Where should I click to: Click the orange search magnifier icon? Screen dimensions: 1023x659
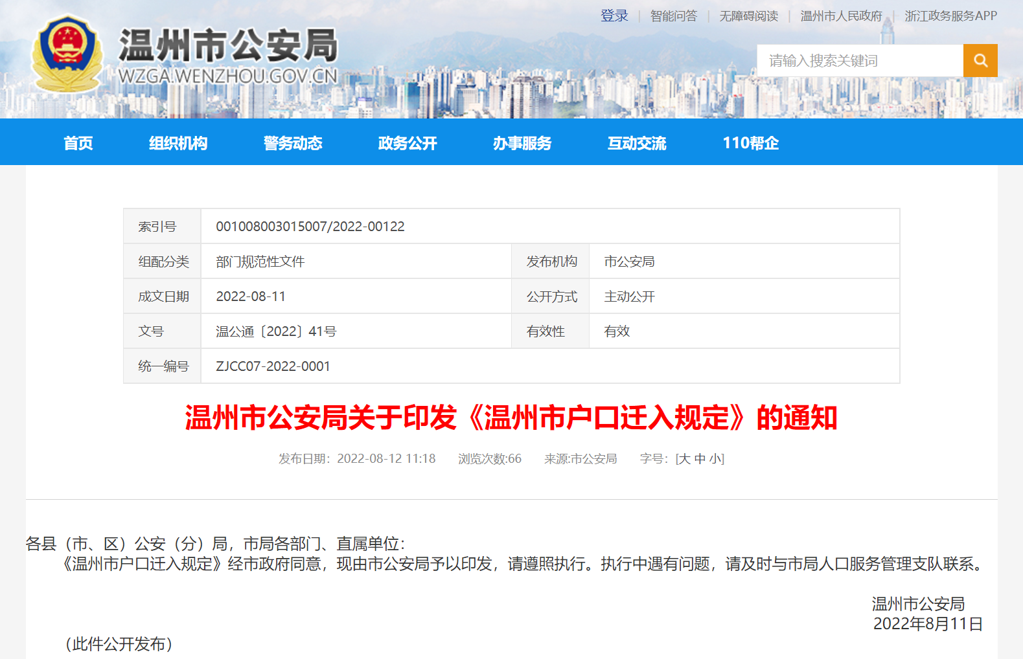click(980, 61)
